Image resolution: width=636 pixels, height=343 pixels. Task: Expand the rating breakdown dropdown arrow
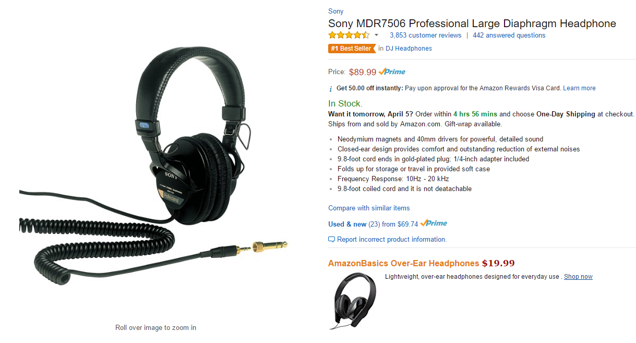click(x=376, y=36)
